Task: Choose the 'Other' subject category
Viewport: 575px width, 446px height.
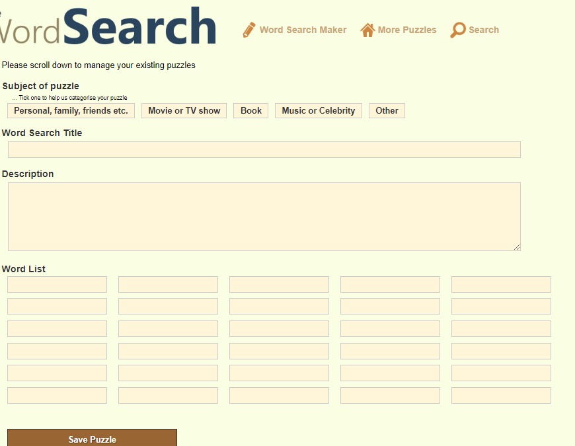Action: coord(387,111)
